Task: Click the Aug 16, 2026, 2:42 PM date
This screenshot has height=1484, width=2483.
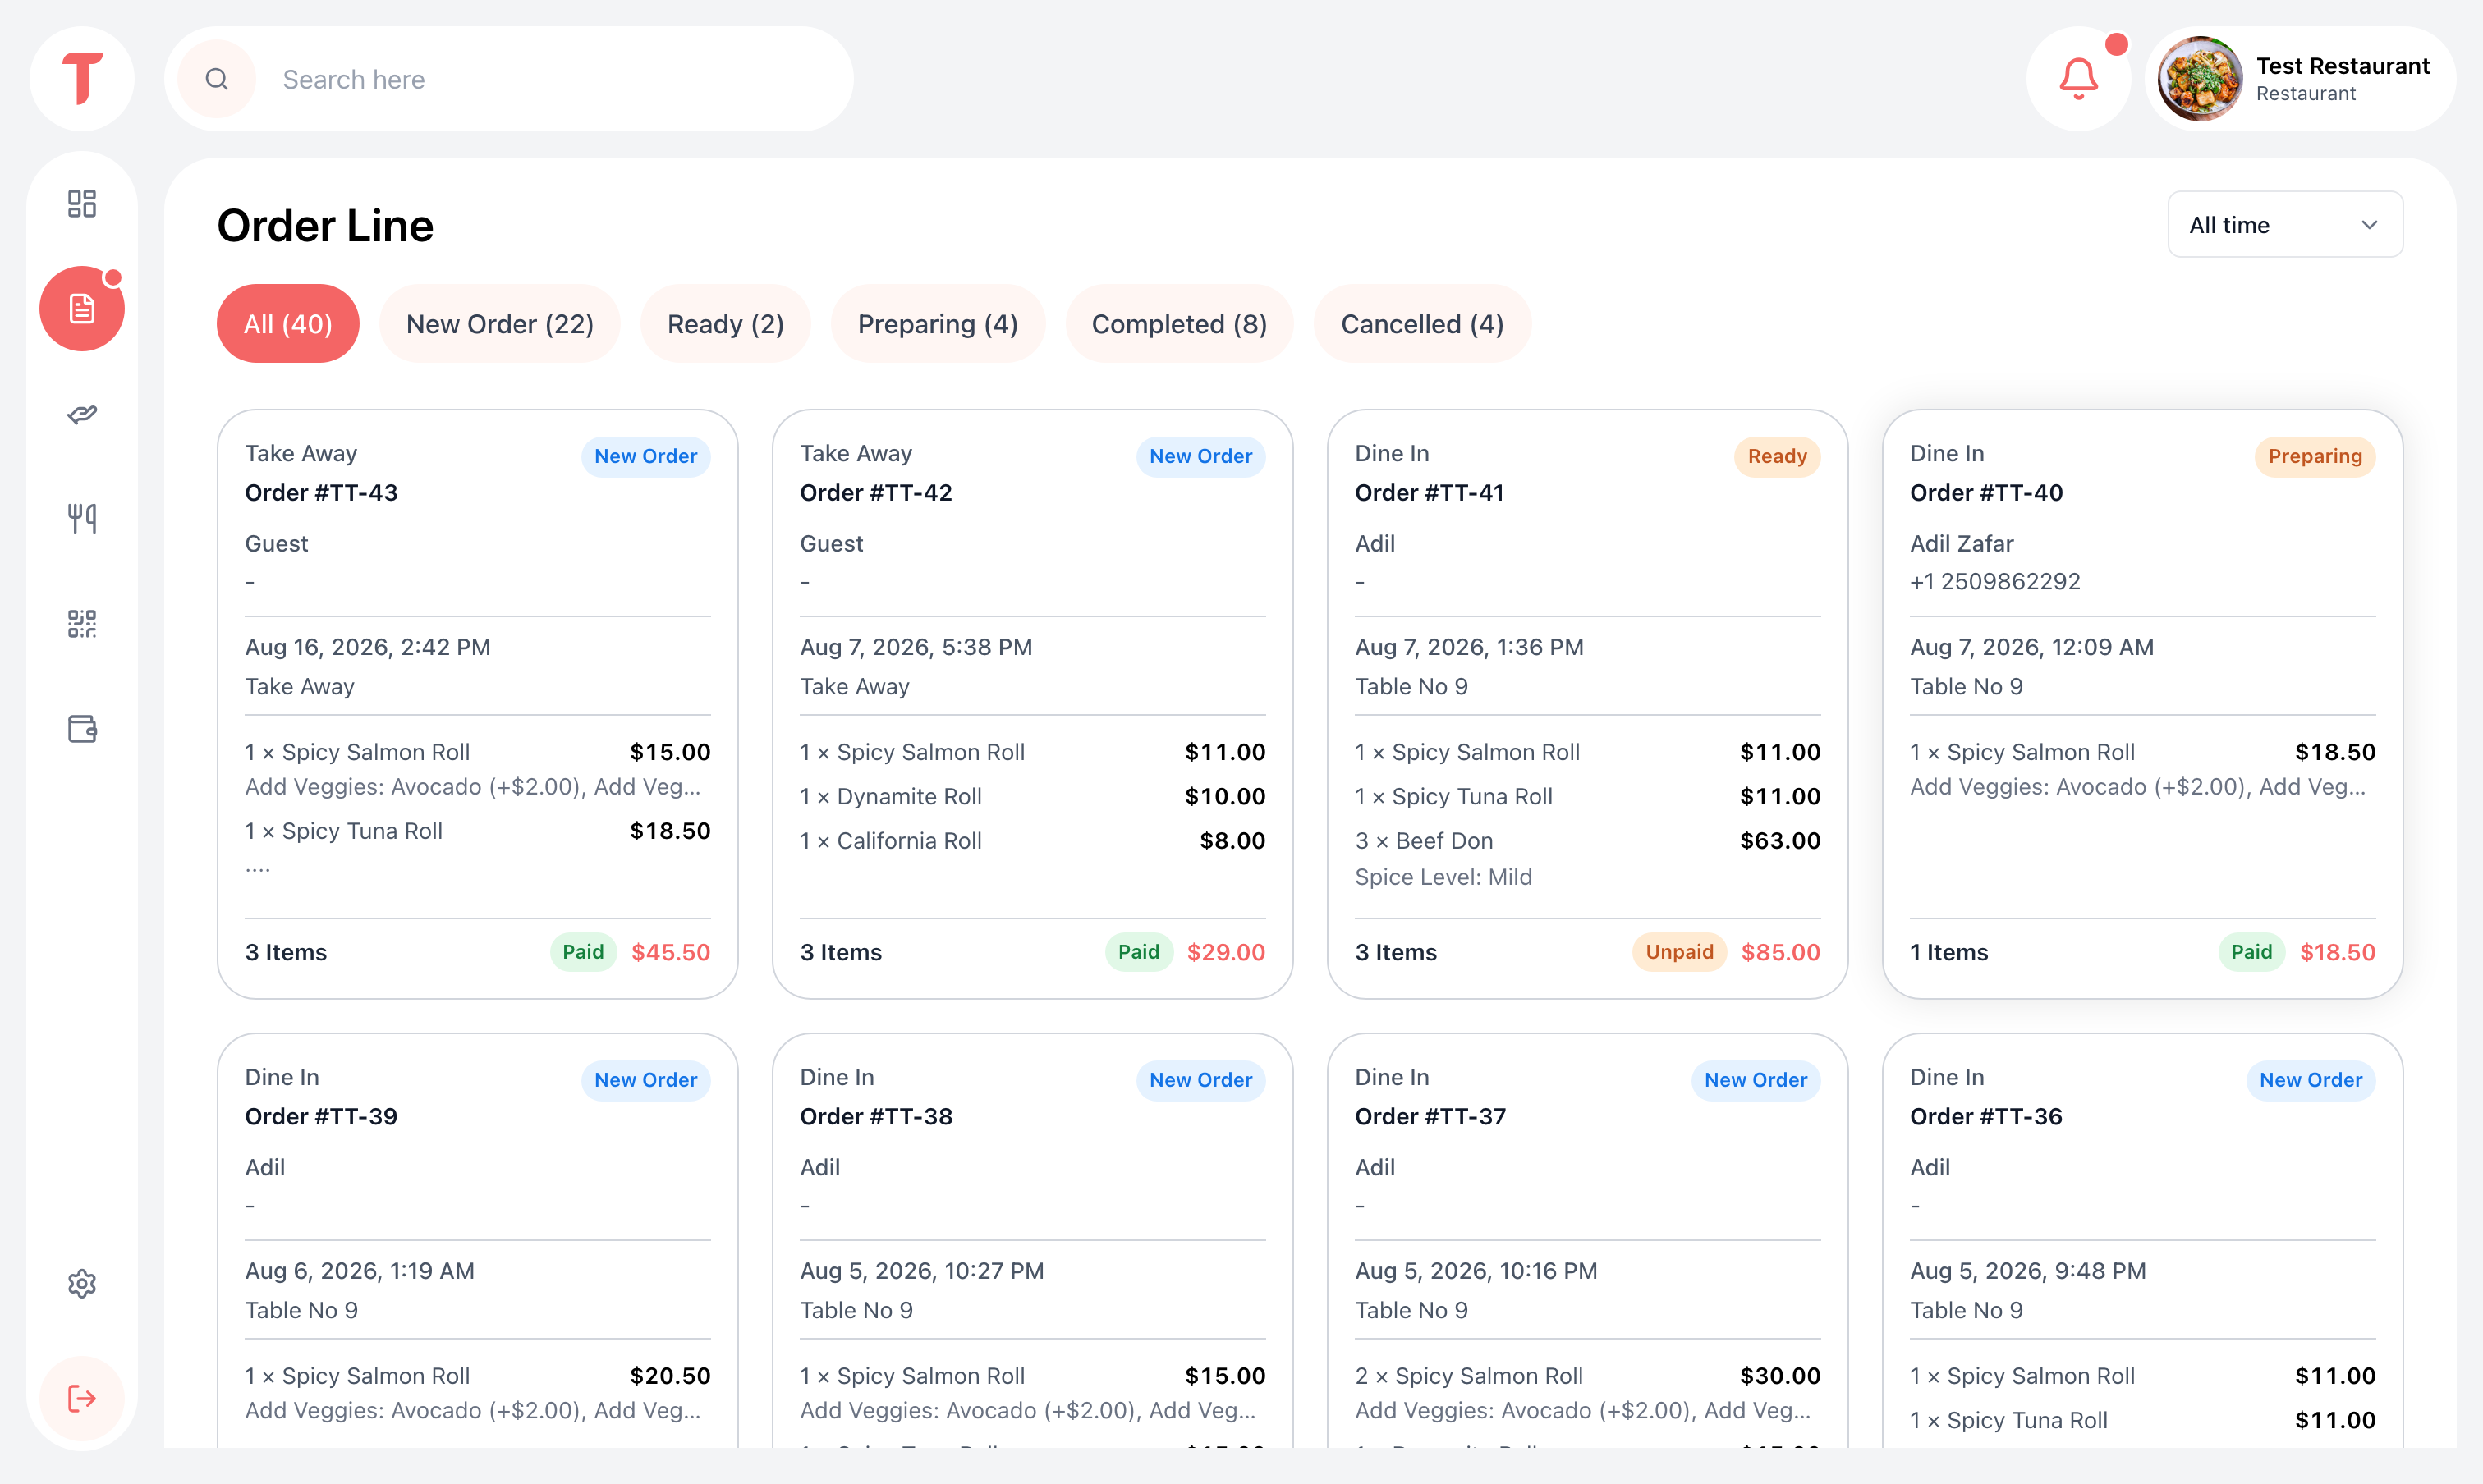Action: tap(368, 647)
